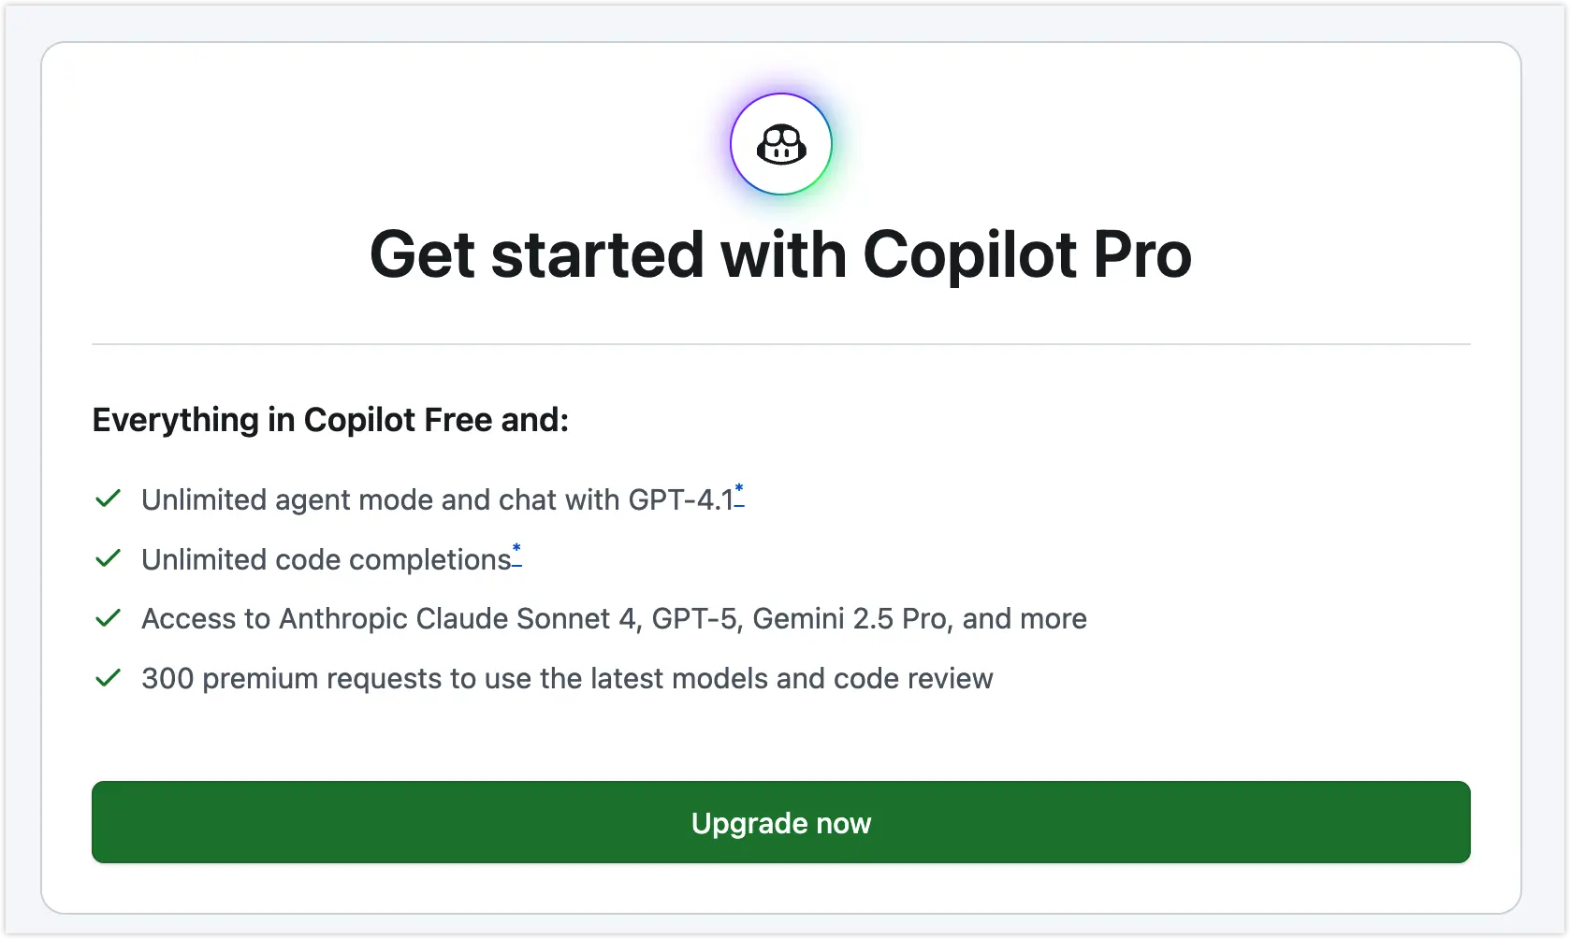Click checkmark next to 300 premium requests
1570x939 pixels.
tap(109, 678)
